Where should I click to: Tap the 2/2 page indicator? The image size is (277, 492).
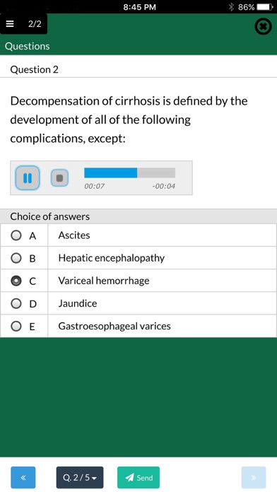coord(35,24)
